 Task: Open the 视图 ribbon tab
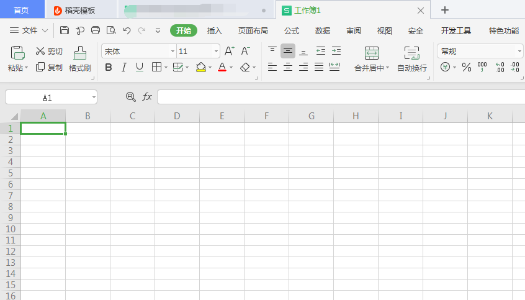point(384,31)
